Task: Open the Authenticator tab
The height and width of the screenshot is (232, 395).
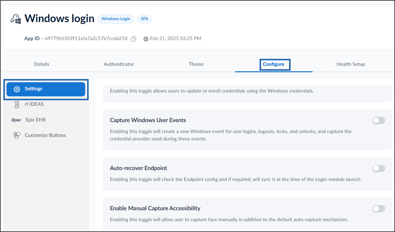Action: coord(119,64)
